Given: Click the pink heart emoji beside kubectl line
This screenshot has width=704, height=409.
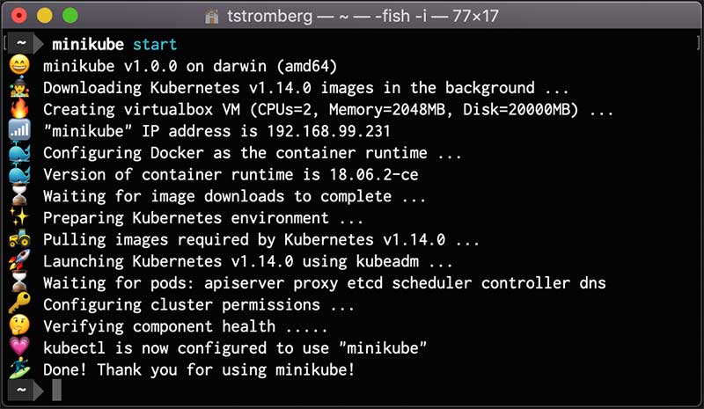Looking at the screenshot, I should click(19, 348).
